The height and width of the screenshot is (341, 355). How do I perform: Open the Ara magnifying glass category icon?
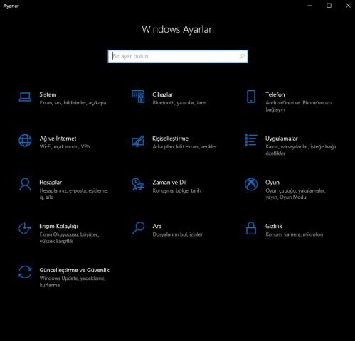(x=138, y=228)
